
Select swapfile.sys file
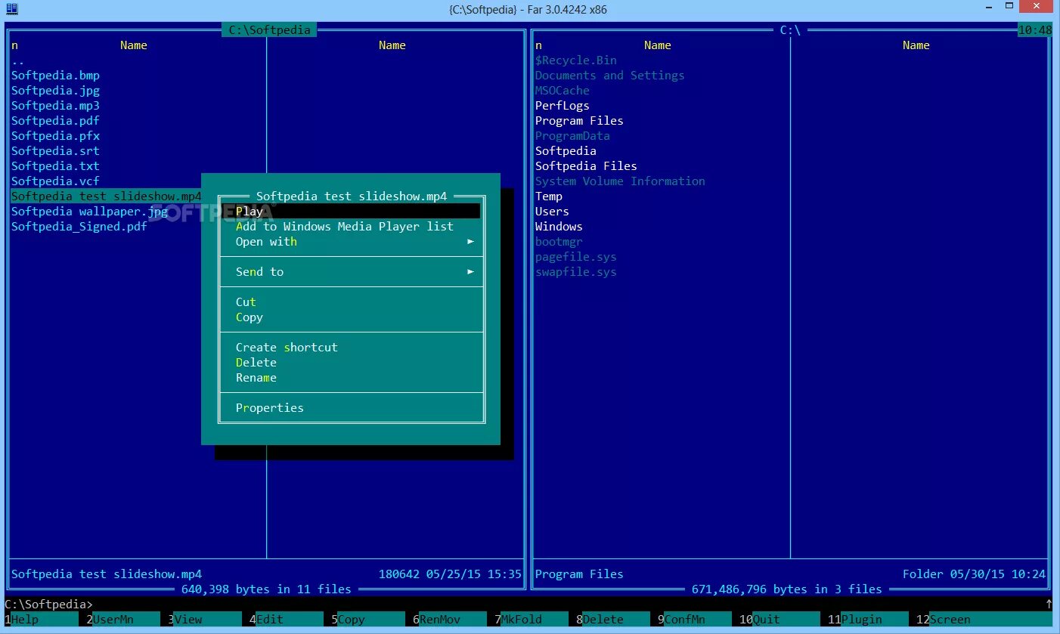[x=576, y=272]
